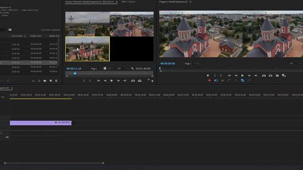Toggle Global FX Mute button

coord(223,80)
